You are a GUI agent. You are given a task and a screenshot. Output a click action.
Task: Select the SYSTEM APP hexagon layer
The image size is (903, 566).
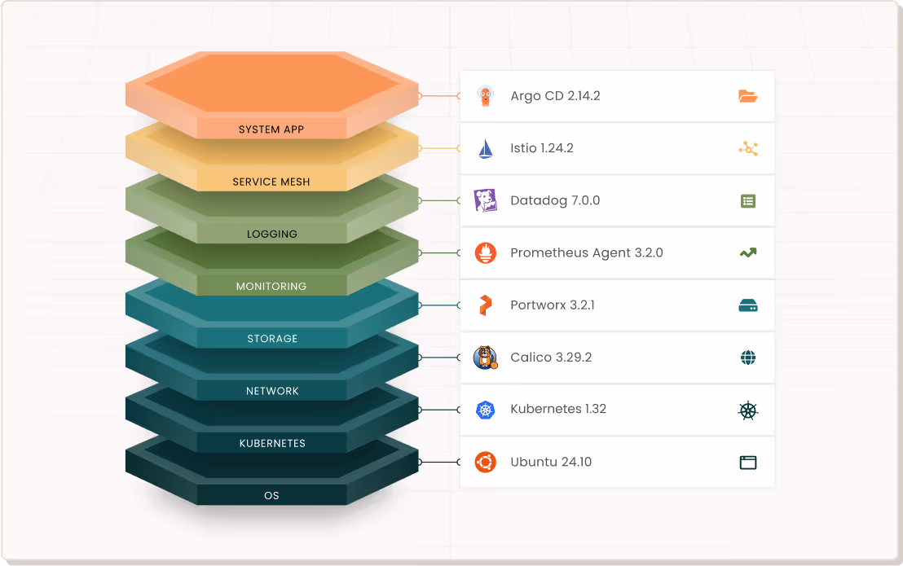coord(272,95)
